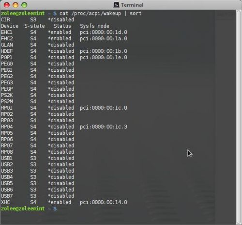This screenshot has height=225, width=242.
Task: Click the bottom 'zolee@zoleemint' prompt
Action: [23, 209]
